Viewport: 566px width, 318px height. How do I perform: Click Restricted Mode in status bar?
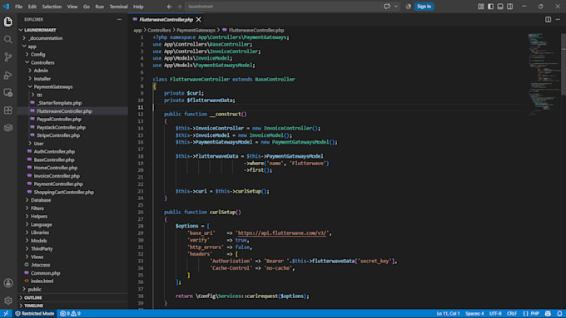pos(35,314)
